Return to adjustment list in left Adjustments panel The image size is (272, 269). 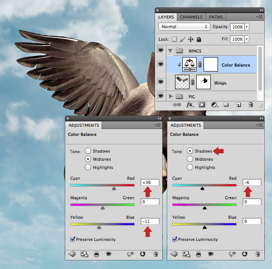[72, 254]
